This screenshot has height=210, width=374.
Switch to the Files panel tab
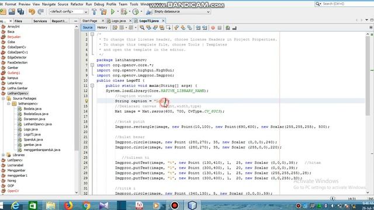[x=18, y=21]
